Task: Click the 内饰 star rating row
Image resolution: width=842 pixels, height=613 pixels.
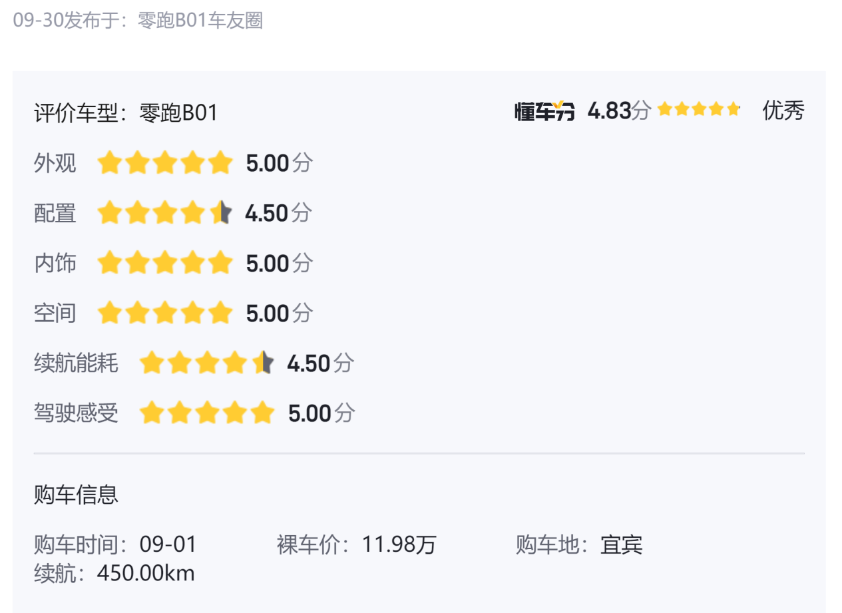Action: 164,264
